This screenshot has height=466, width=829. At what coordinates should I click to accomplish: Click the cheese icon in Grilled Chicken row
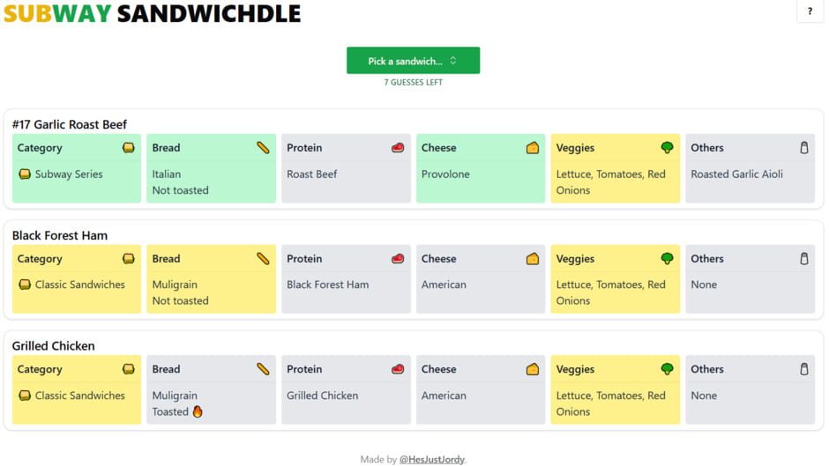click(x=533, y=369)
